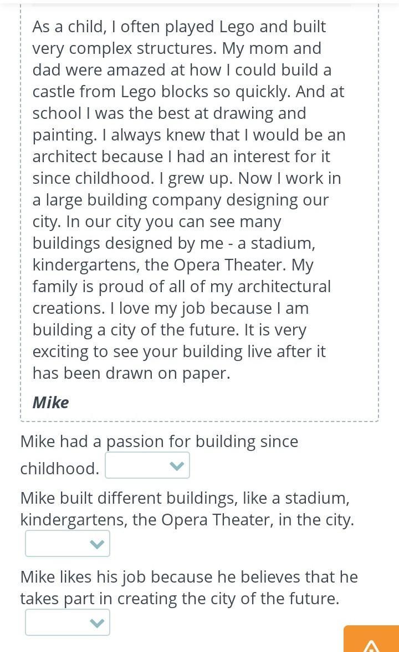Open the dropdown below "city of the future"
The image size is (399, 652).
point(68,623)
